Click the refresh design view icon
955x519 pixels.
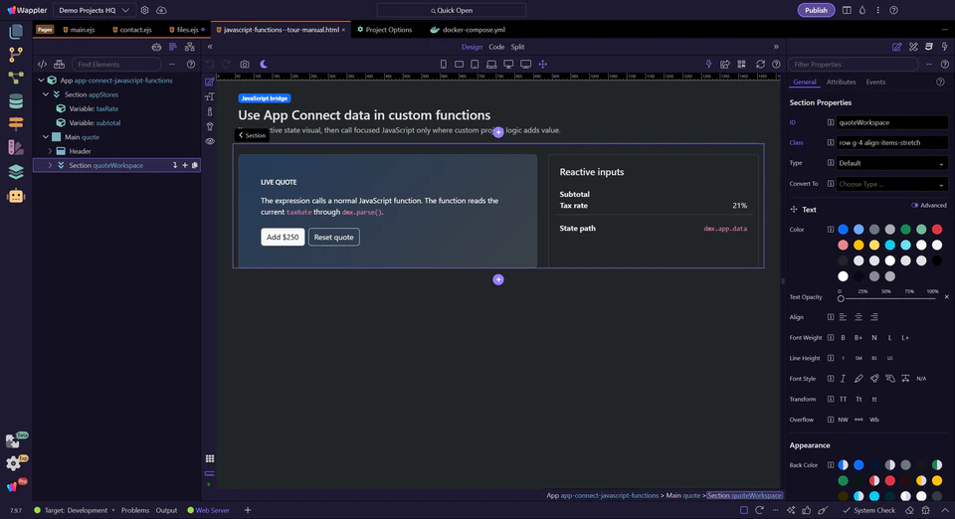pyautogui.click(x=760, y=64)
